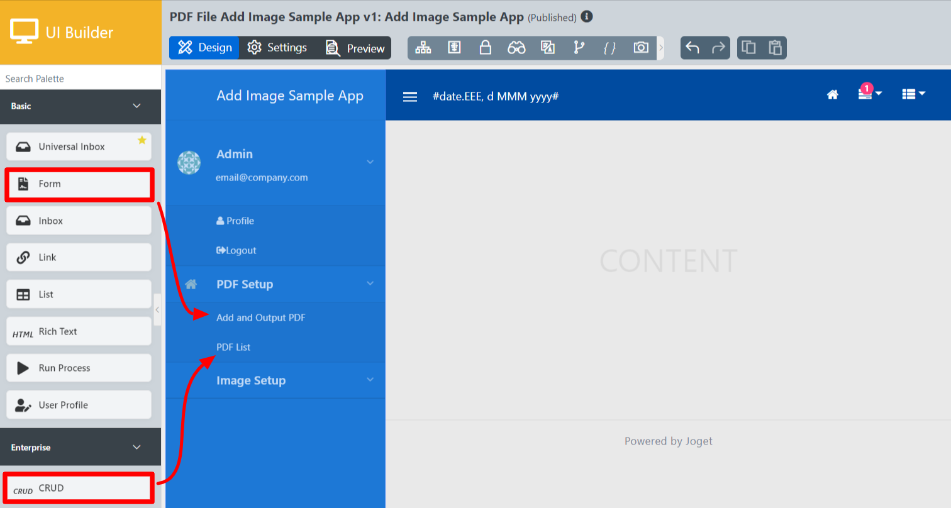Click the Search Palette input field

coord(81,79)
